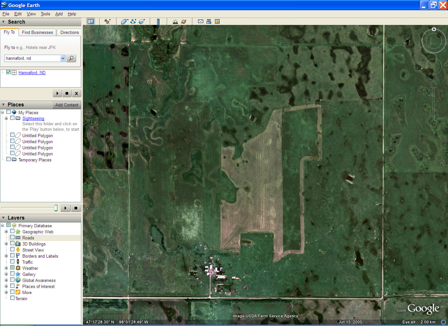This screenshot has width=448, height=326.
Task: Switch to Sky view with planet icon
Action: point(184,21)
